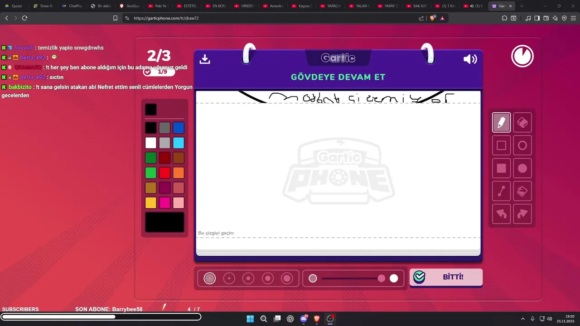Click the BİTTİ! done button
Viewport: 580px width, 326px height.
pos(446,277)
